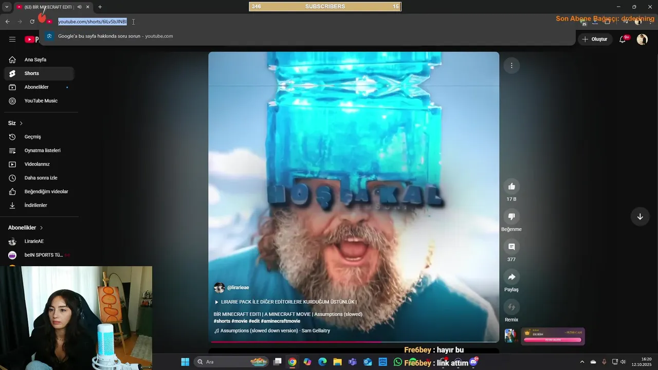
Task: Open the three-dot menu on short
Action: pyautogui.click(x=511, y=65)
